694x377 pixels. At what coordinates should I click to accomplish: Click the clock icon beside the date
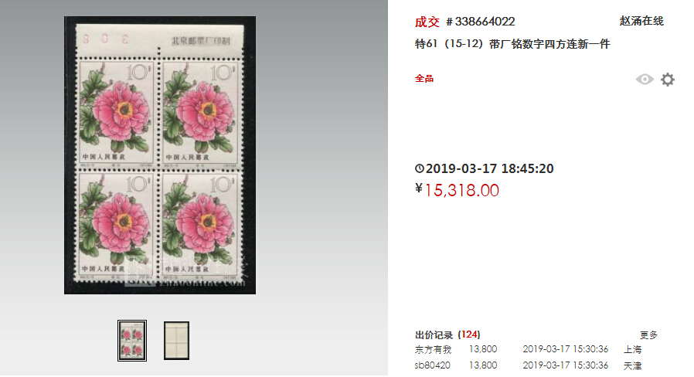(419, 168)
